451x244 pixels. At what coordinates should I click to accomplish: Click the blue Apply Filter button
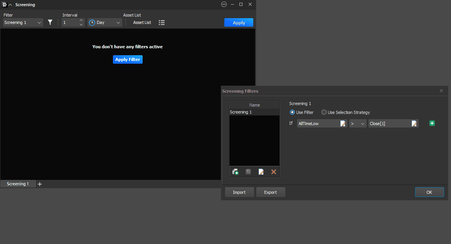point(128,59)
